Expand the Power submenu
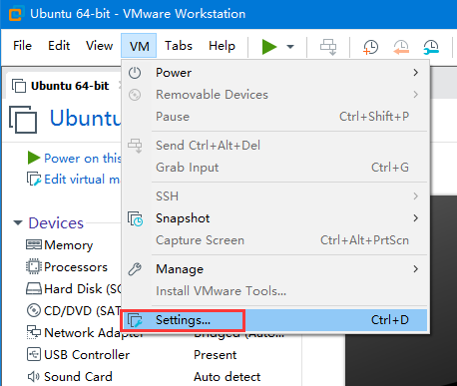The height and width of the screenshot is (386, 457). pos(415,73)
